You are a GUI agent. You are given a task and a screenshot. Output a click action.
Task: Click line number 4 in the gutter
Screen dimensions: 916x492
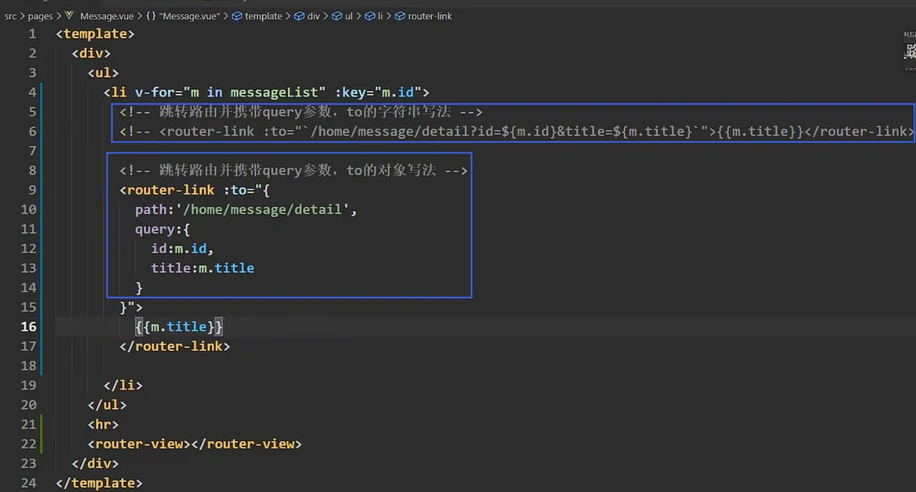click(32, 92)
